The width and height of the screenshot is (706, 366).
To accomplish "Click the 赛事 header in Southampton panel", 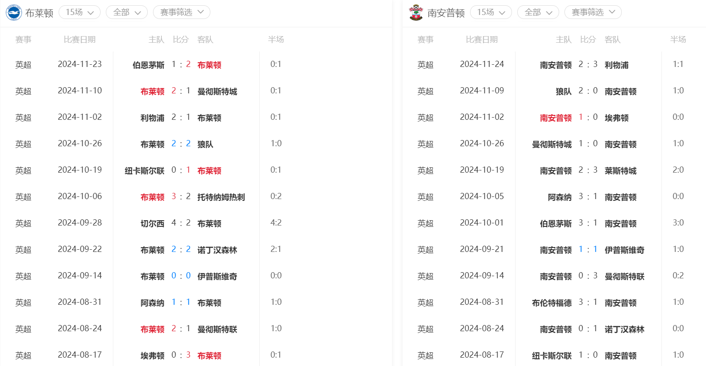I will click(426, 40).
